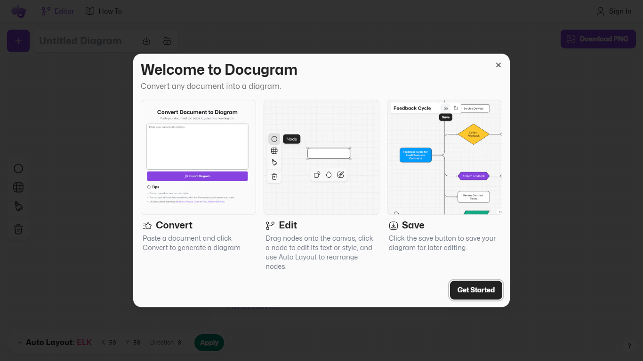
Task: Click the save diagram icon
Action: [x=146, y=41]
